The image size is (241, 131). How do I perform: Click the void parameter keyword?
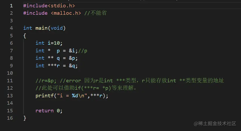click(57, 28)
